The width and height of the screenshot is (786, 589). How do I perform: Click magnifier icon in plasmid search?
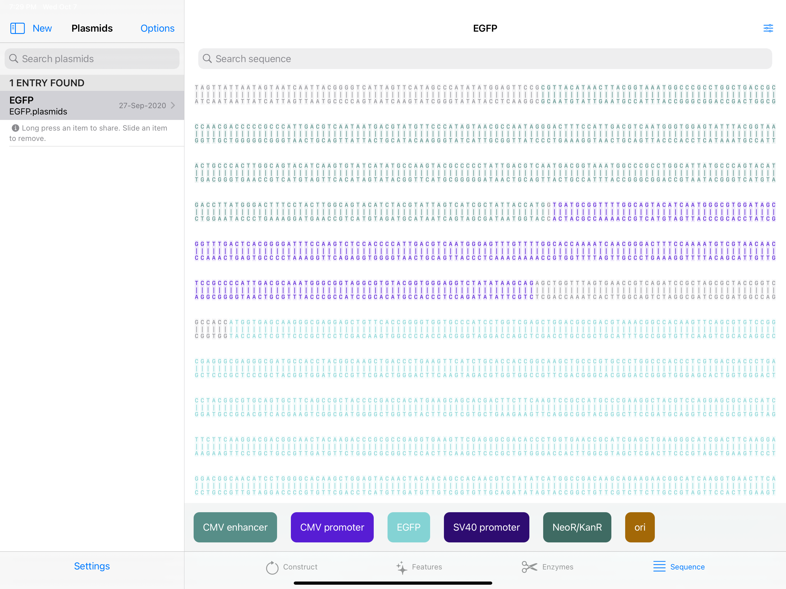coord(14,59)
